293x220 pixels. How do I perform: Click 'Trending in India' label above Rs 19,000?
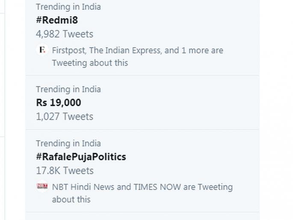click(68, 89)
